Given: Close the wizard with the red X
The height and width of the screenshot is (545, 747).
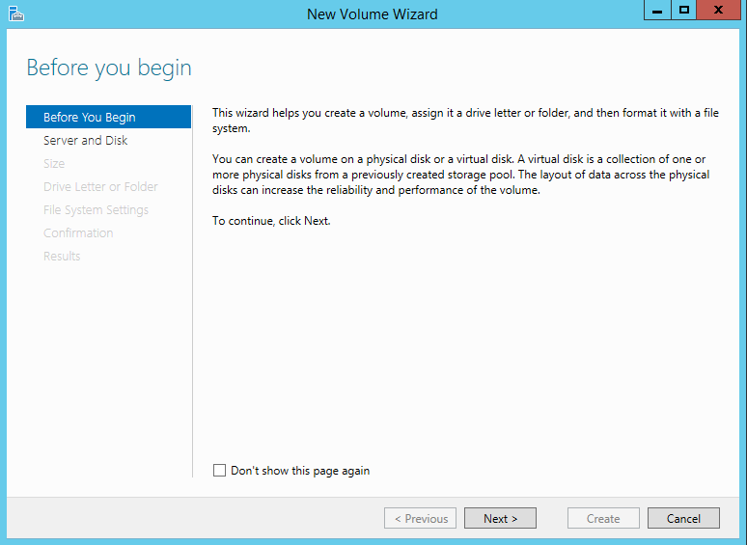Looking at the screenshot, I should (718, 10).
